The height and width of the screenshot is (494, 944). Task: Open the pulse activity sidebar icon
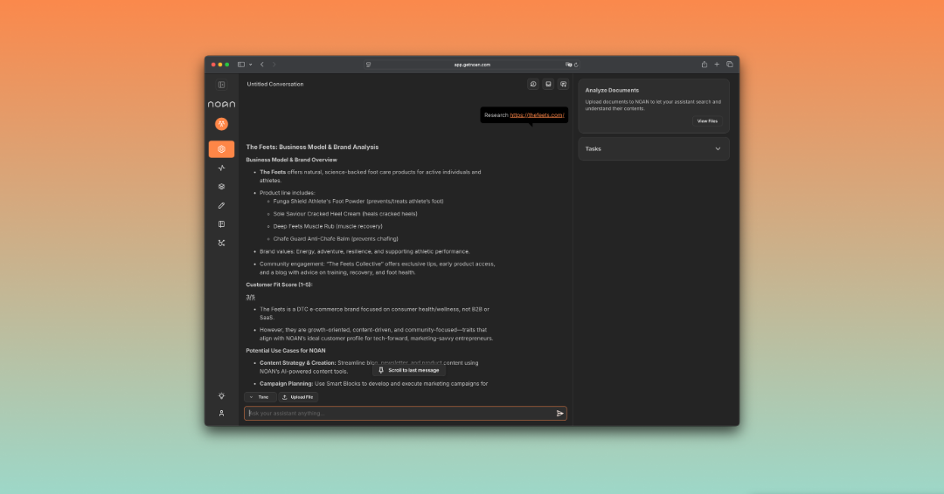221,168
